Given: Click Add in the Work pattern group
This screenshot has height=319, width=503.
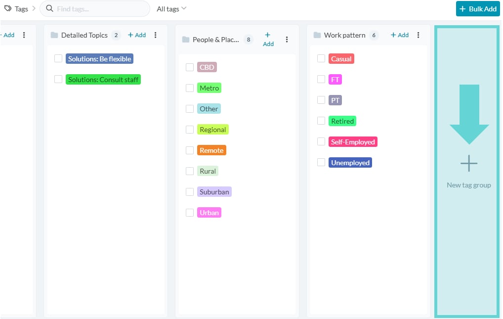Looking at the screenshot, I should pos(400,35).
